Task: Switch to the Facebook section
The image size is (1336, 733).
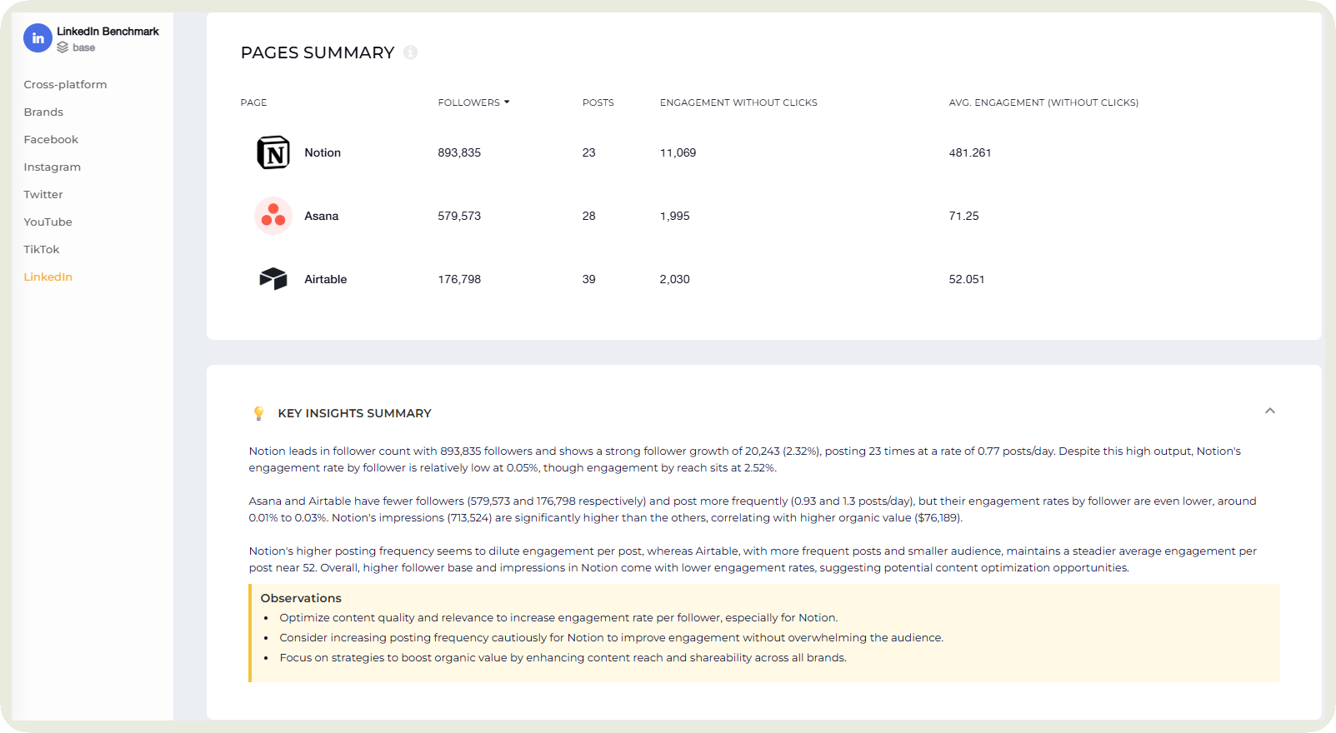Action: (x=51, y=139)
